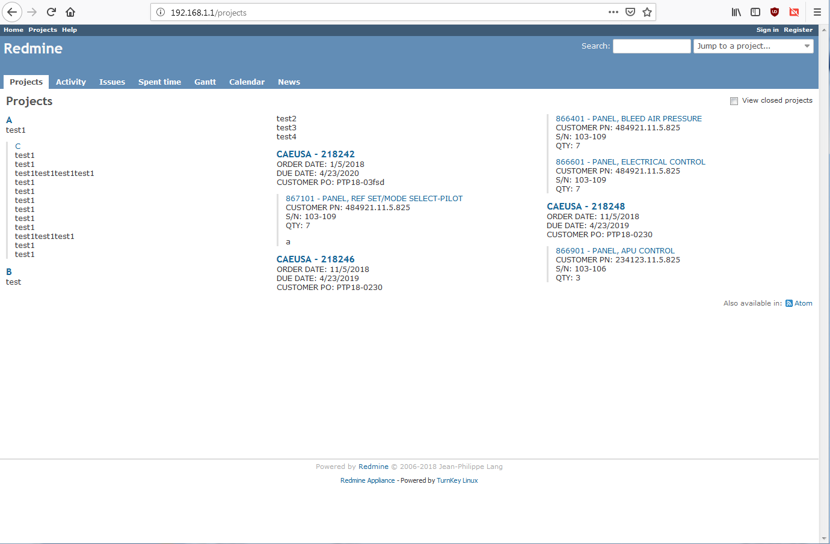
Task: Toggle the browser sidebar icon
Action: coord(755,12)
